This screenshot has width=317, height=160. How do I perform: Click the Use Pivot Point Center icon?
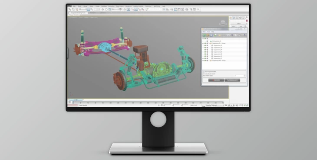tap(121, 9)
